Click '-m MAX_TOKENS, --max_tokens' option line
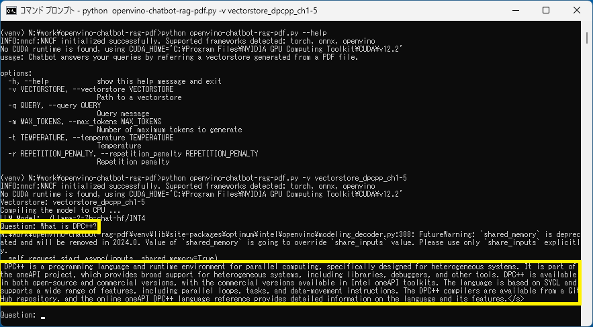This screenshot has height=327, width=593. point(85,122)
